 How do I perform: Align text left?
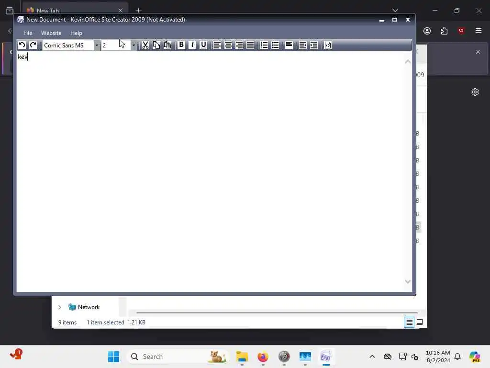tap(217, 45)
